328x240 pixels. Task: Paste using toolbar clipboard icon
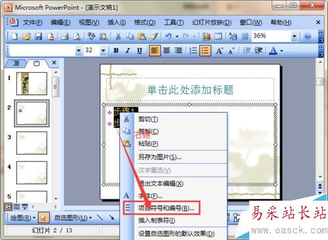coord(142,36)
